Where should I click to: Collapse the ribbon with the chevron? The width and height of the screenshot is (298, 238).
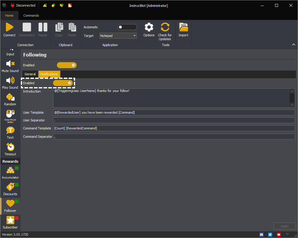[x=294, y=45]
